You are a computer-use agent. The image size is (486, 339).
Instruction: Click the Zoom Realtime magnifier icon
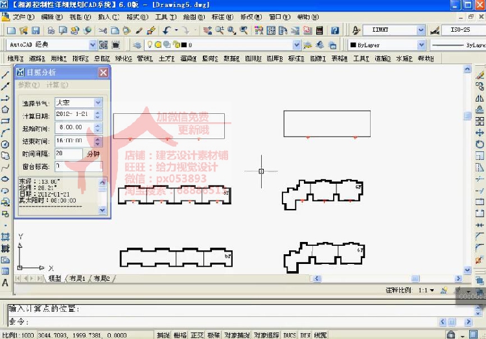(x=220, y=30)
